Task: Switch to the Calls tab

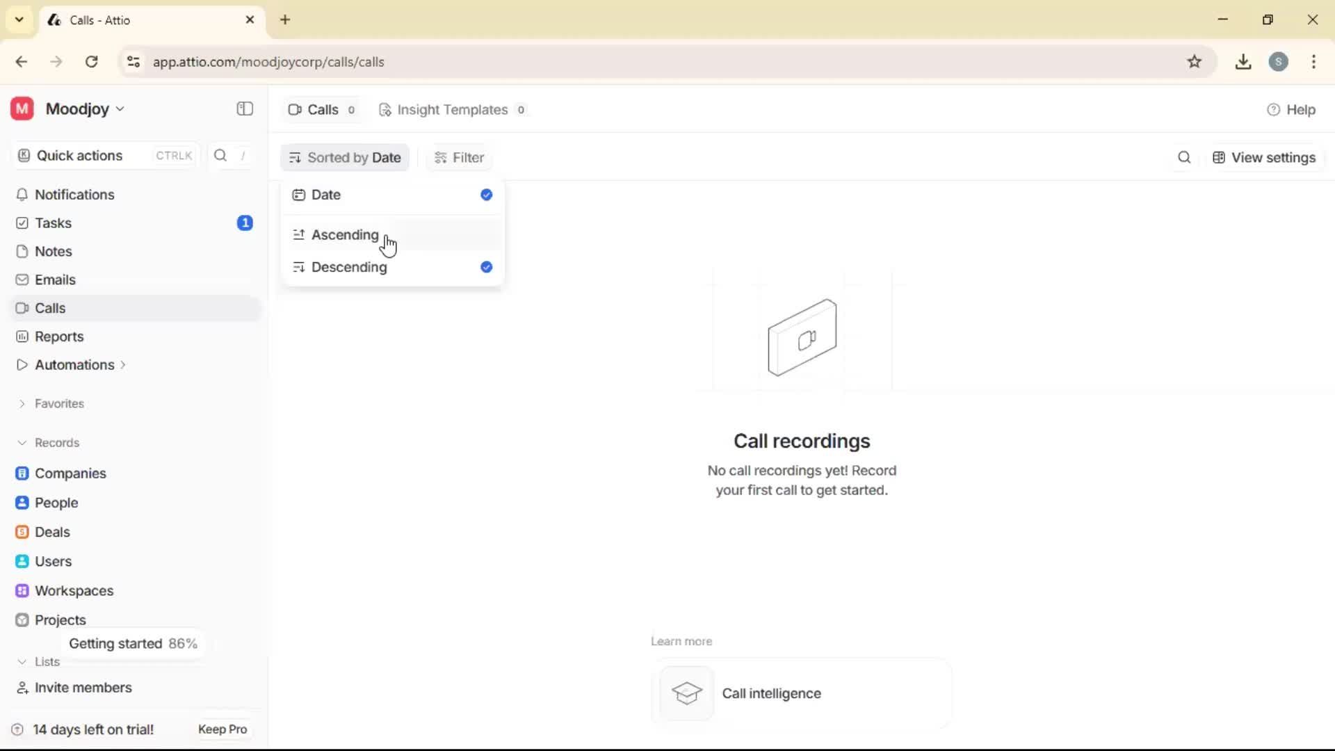Action: (321, 109)
